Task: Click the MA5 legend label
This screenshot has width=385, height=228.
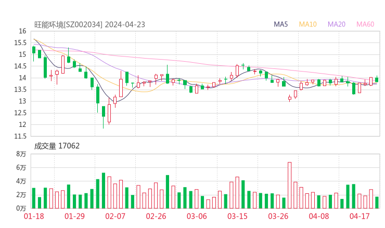Action: [280, 24]
